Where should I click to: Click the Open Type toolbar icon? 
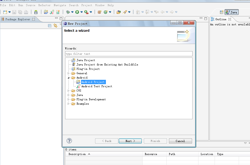119,12
